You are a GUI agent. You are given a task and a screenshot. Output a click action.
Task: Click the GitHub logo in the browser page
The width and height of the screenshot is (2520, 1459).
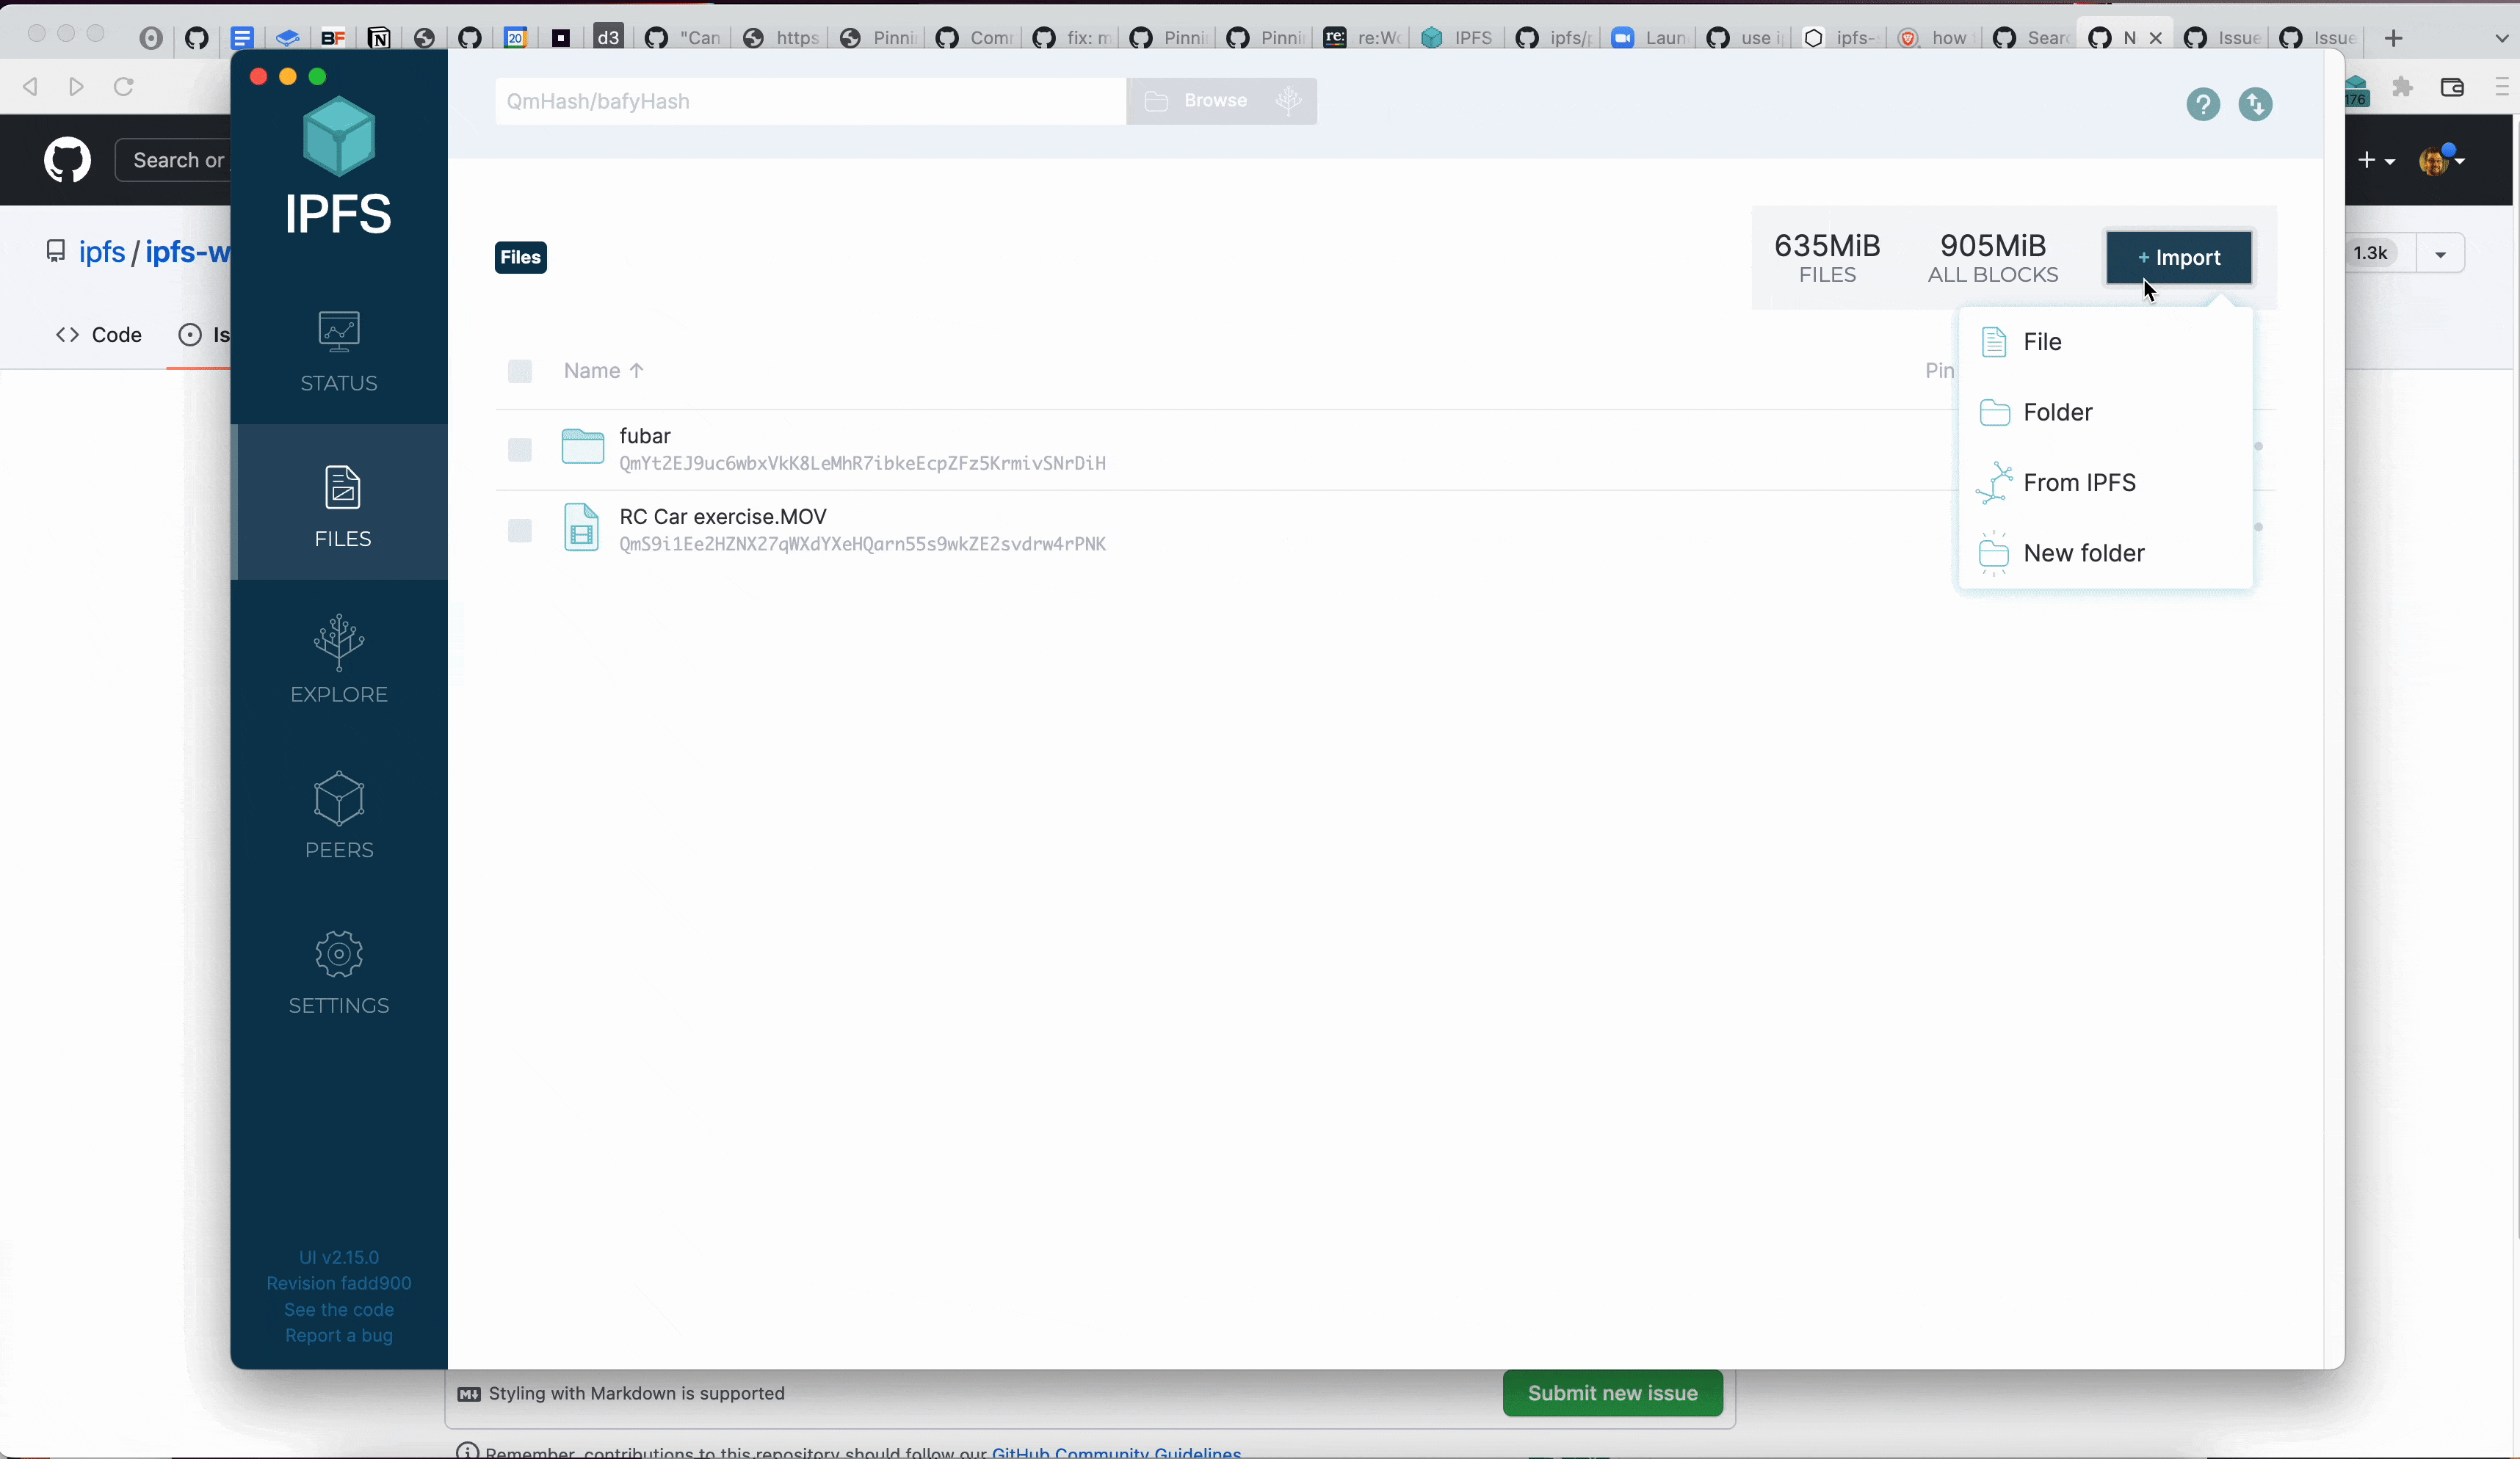coord(67,160)
